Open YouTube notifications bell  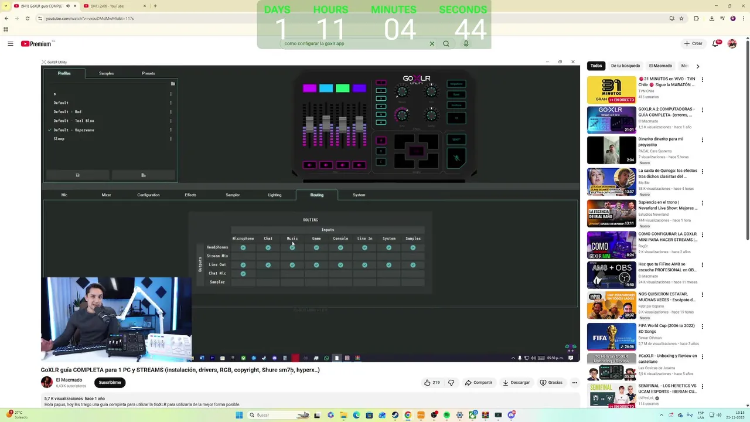pos(715,43)
